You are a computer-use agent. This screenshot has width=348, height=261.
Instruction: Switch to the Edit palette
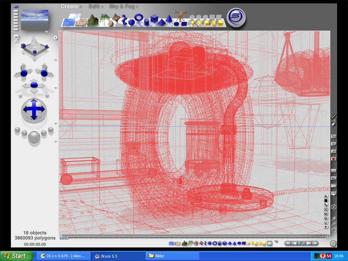pos(94,7)
